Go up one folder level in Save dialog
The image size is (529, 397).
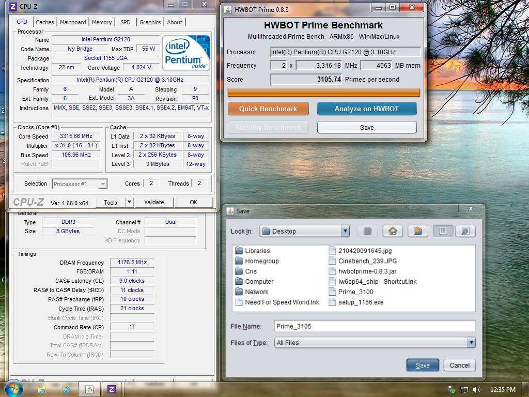(367, 231)
